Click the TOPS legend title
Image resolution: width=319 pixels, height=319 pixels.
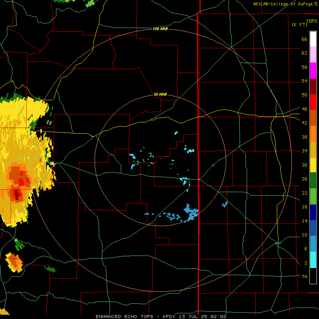point(312,21)
